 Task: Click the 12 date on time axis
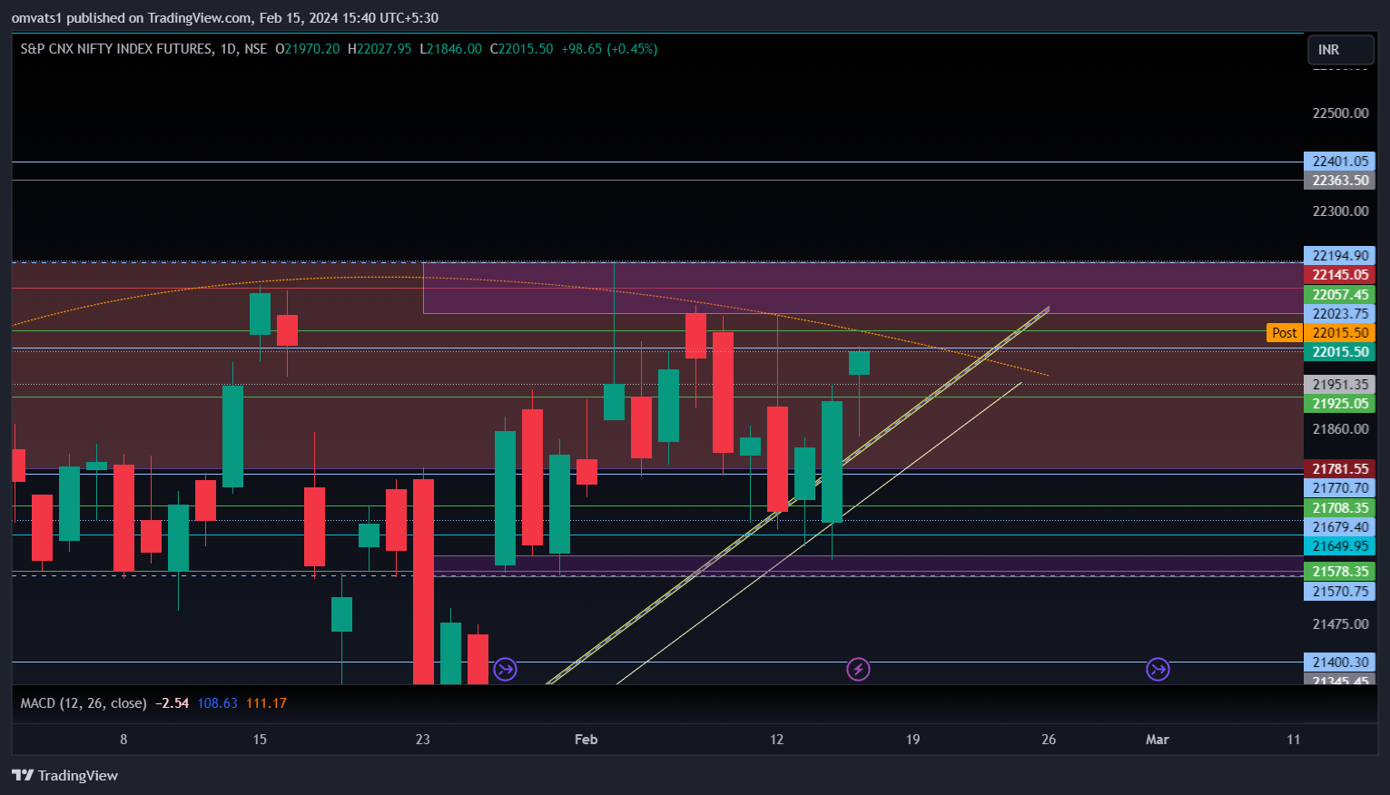click(777, 740)
